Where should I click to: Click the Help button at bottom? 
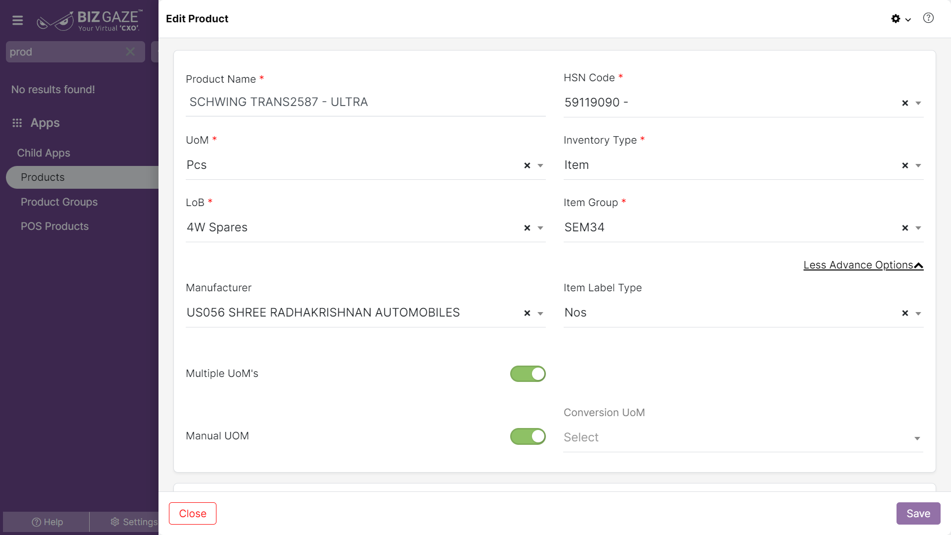[47, 522]
